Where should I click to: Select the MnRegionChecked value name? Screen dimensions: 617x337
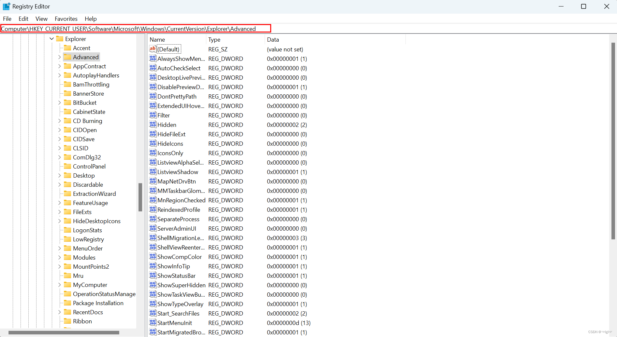[181, 200]
